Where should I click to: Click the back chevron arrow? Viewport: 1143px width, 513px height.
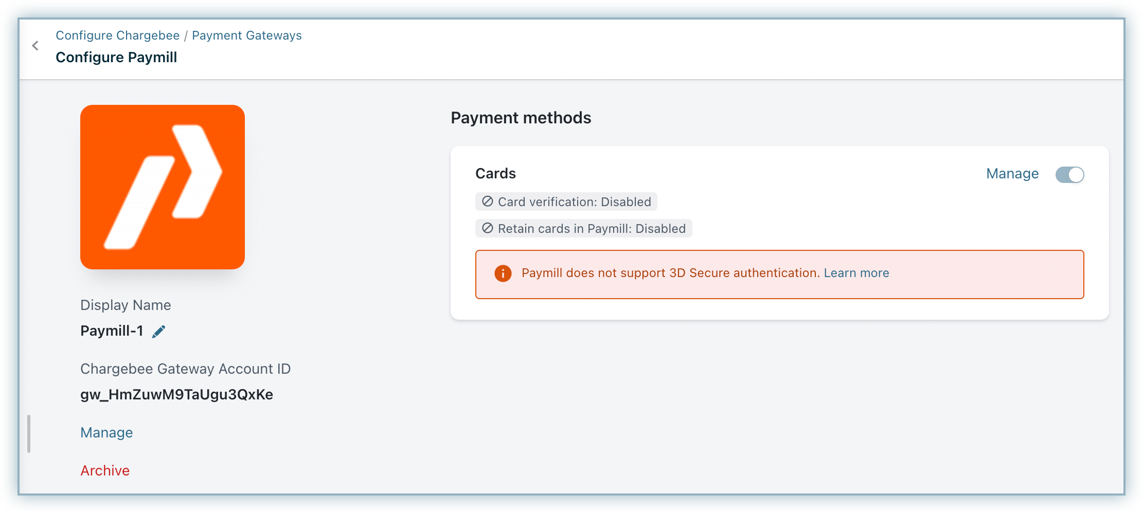click(35, 46)
